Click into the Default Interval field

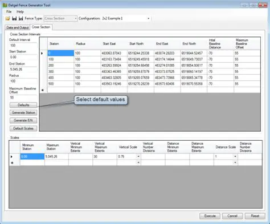(x=23, y=46)
